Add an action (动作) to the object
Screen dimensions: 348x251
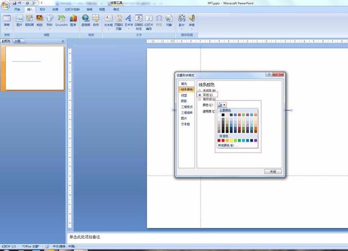point(96,20)
